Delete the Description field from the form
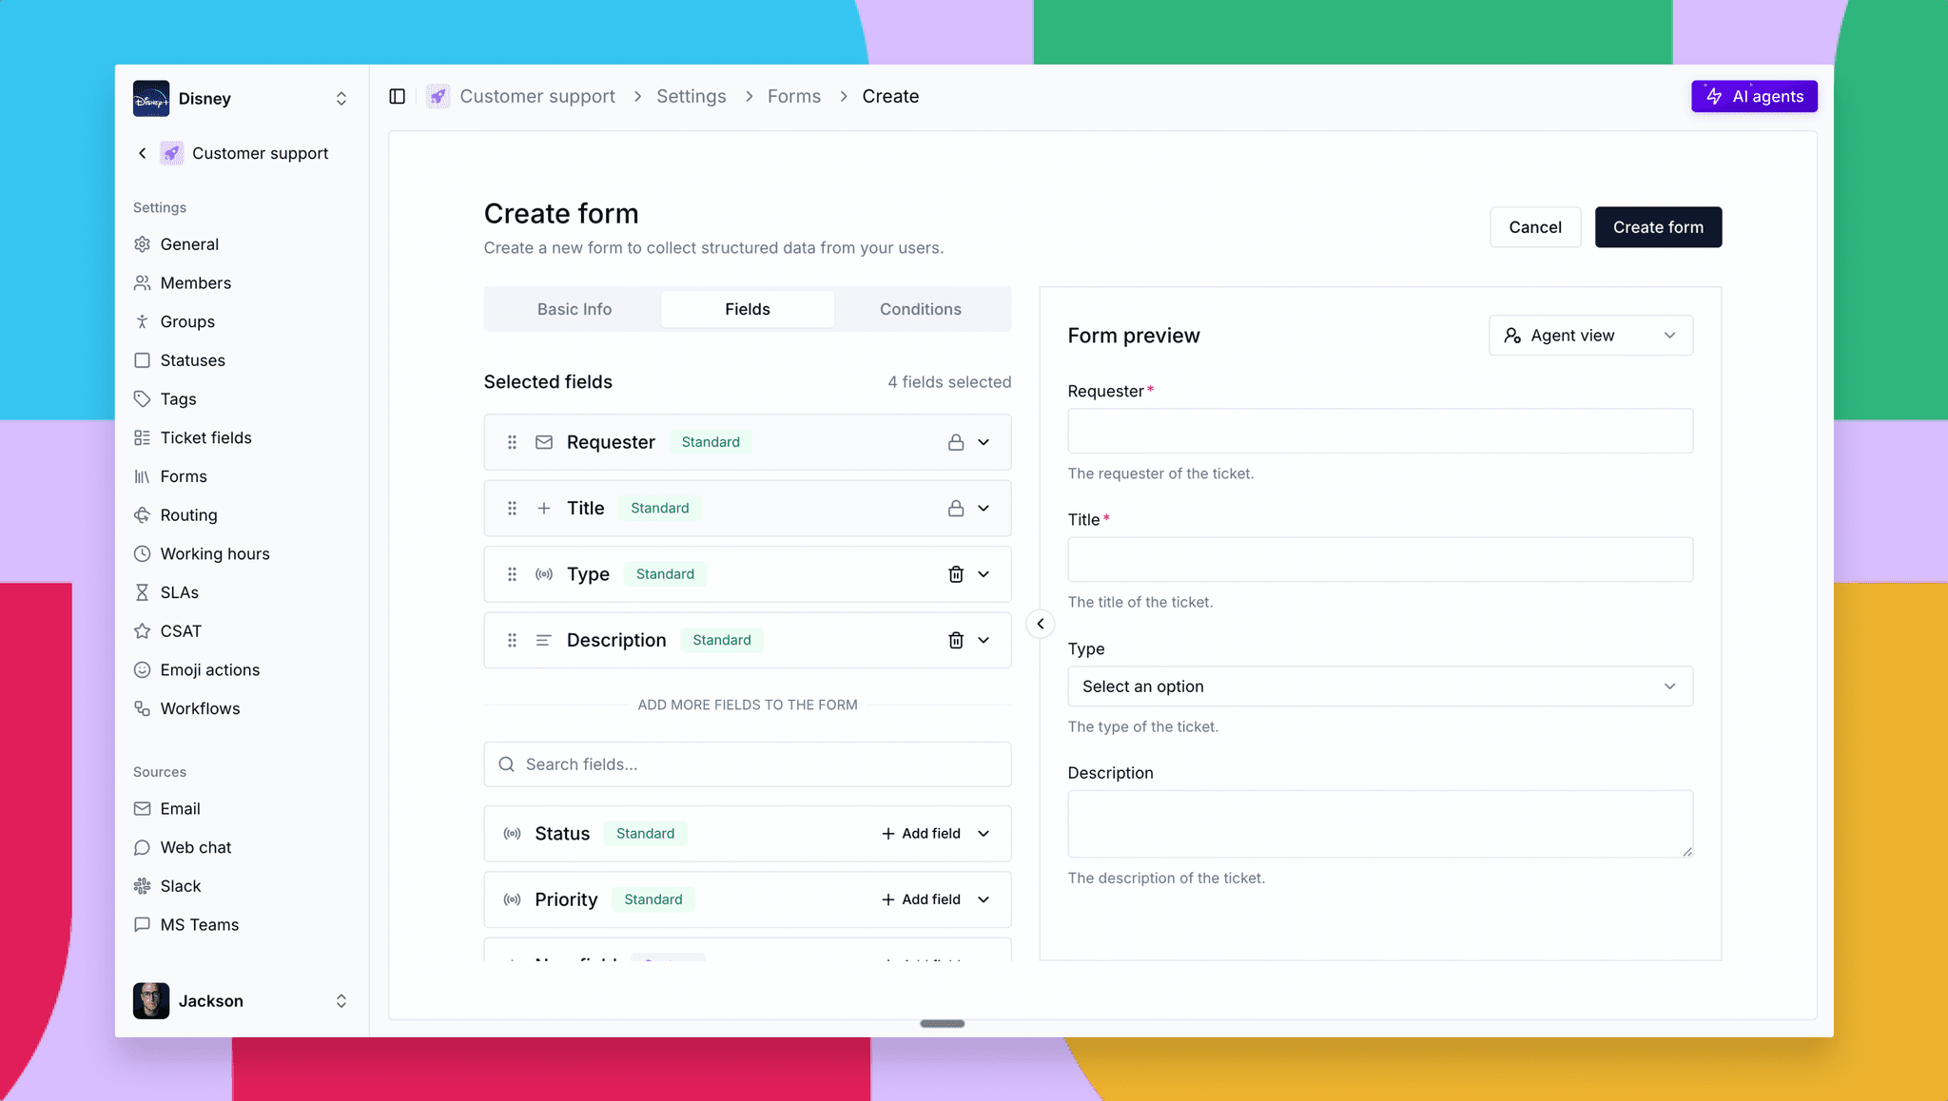The height and width of the screenshot is (1101, 1948). [957, 640]
